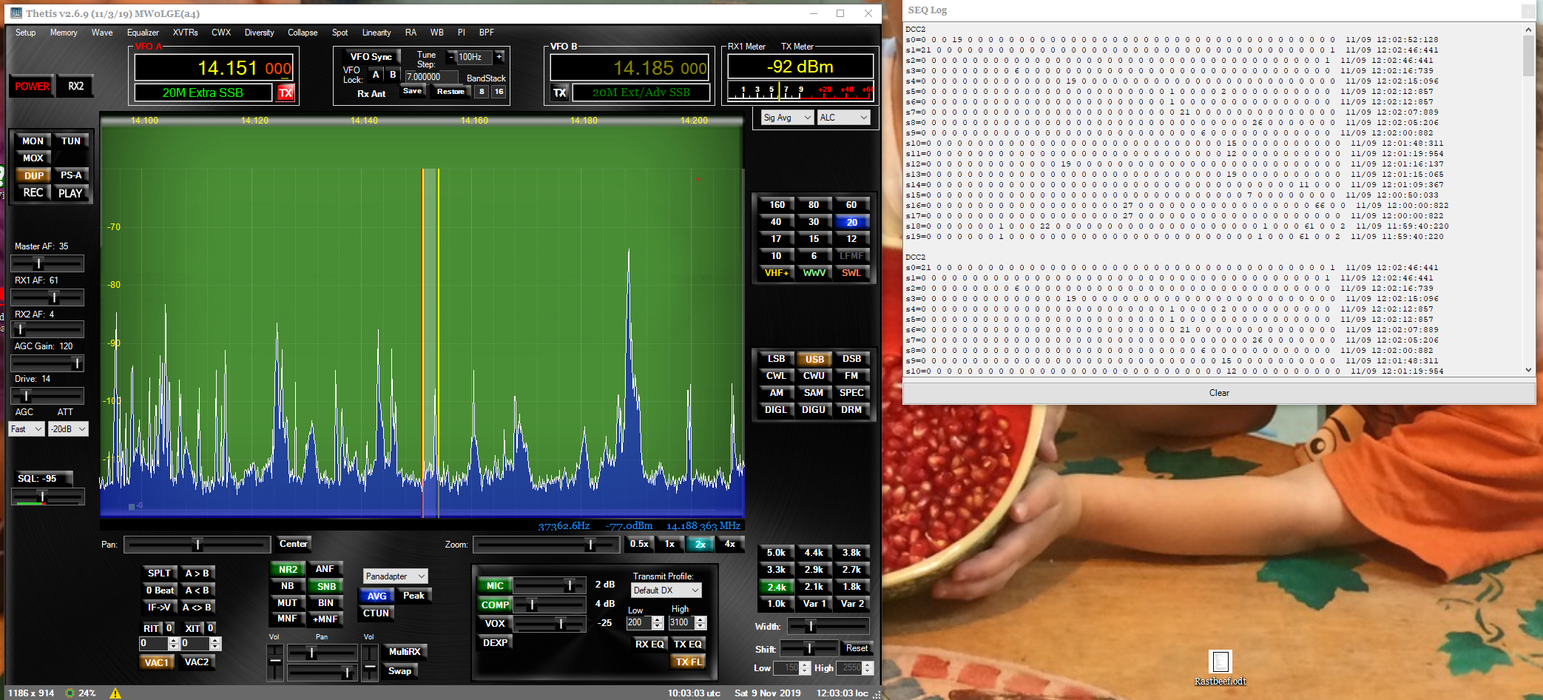Reset RIT offset with its 0 button
The image size is (1543, 700).
pyautogui.click(x=169, y=627)
